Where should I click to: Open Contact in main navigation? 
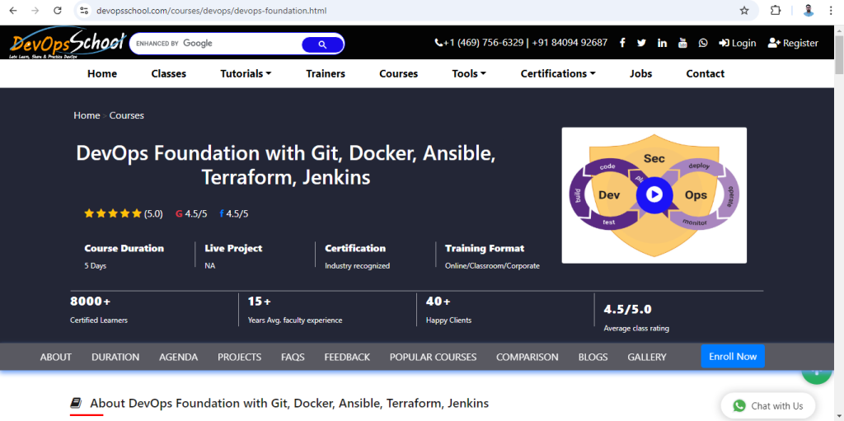pyautogui.click(x=706, y=74)
